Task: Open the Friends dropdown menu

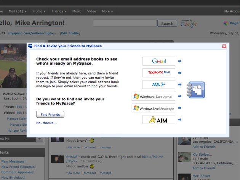Action: pos(59,11)
